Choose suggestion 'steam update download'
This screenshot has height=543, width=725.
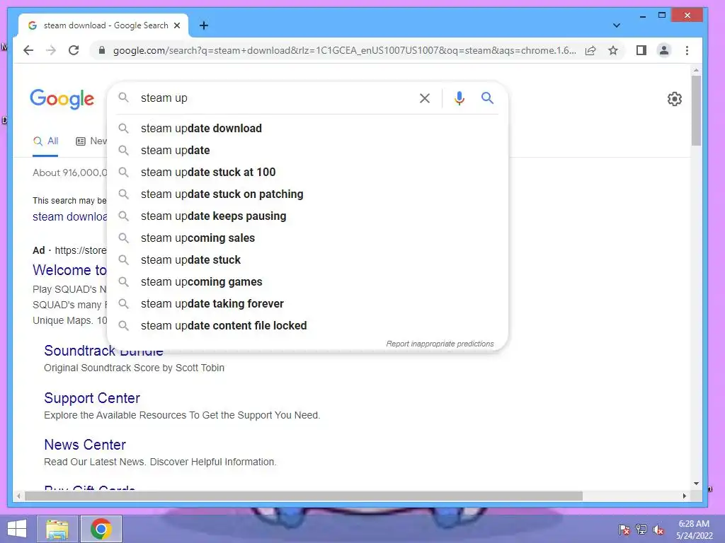click(307, 129)
